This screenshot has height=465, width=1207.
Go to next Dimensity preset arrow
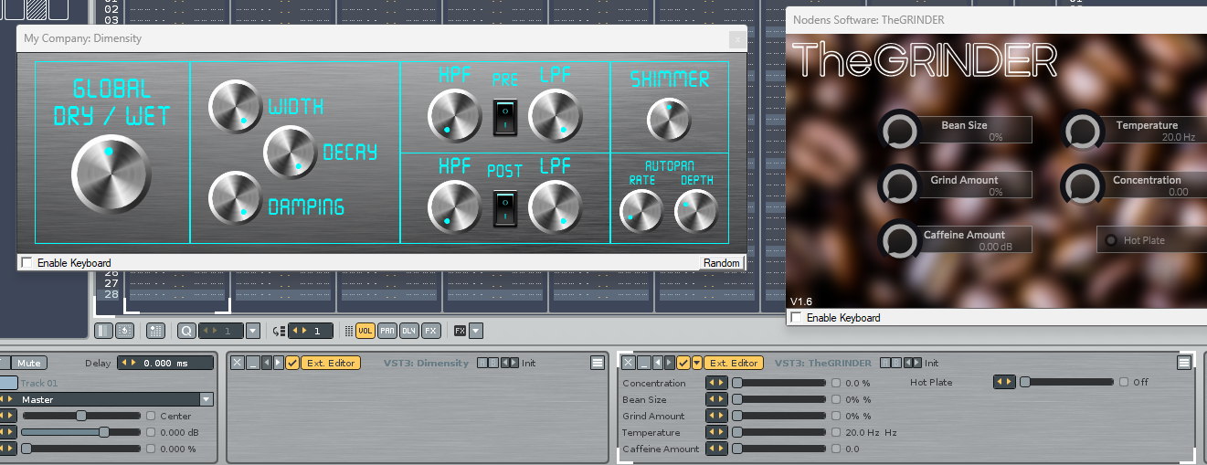(x=514, y=363)
